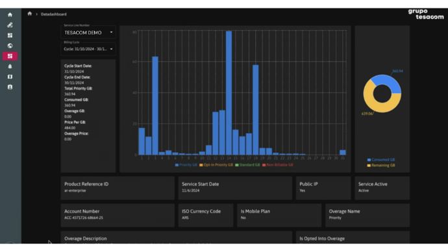Click the grupo tesacom logo

pyautogui.click(x=426, y=14)
